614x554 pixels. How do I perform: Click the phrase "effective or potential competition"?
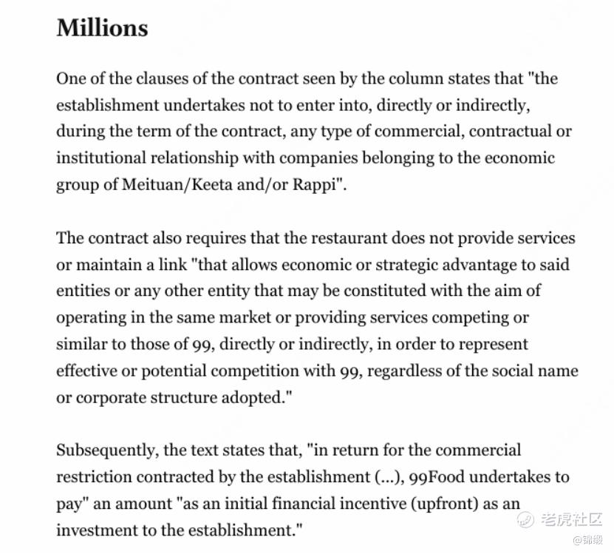[x=180, y=371]
